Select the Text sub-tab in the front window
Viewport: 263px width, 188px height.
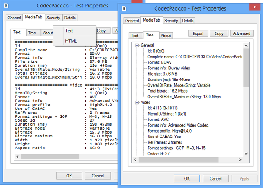coord(135,36)
